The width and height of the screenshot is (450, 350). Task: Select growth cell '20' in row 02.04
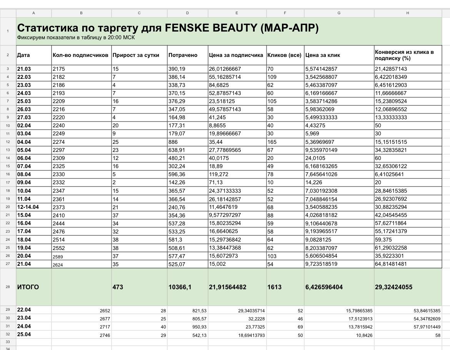point(140,125)
